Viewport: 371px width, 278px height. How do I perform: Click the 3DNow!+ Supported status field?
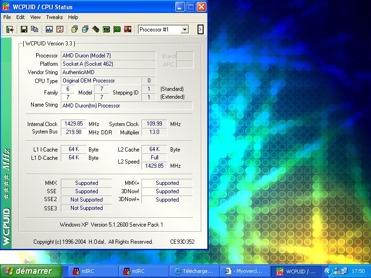[x=167, y=200]
